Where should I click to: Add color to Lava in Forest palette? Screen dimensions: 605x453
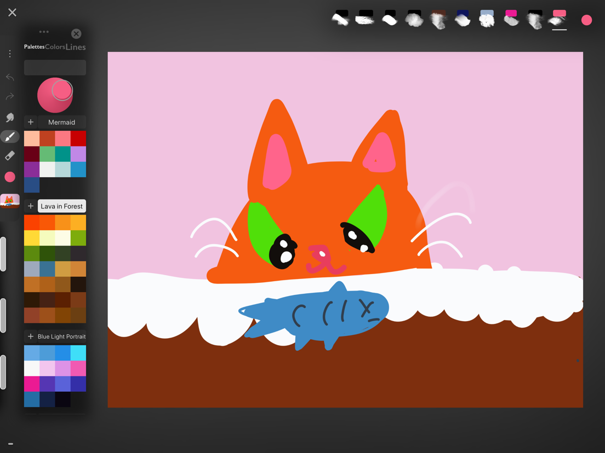point(31,206)
